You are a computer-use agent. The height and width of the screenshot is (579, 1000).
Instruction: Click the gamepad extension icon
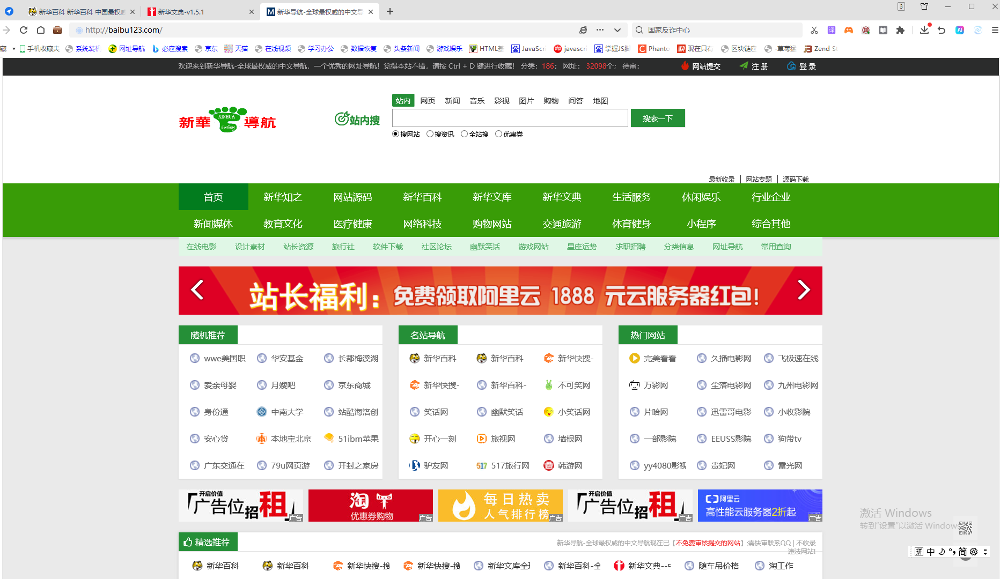849,30
